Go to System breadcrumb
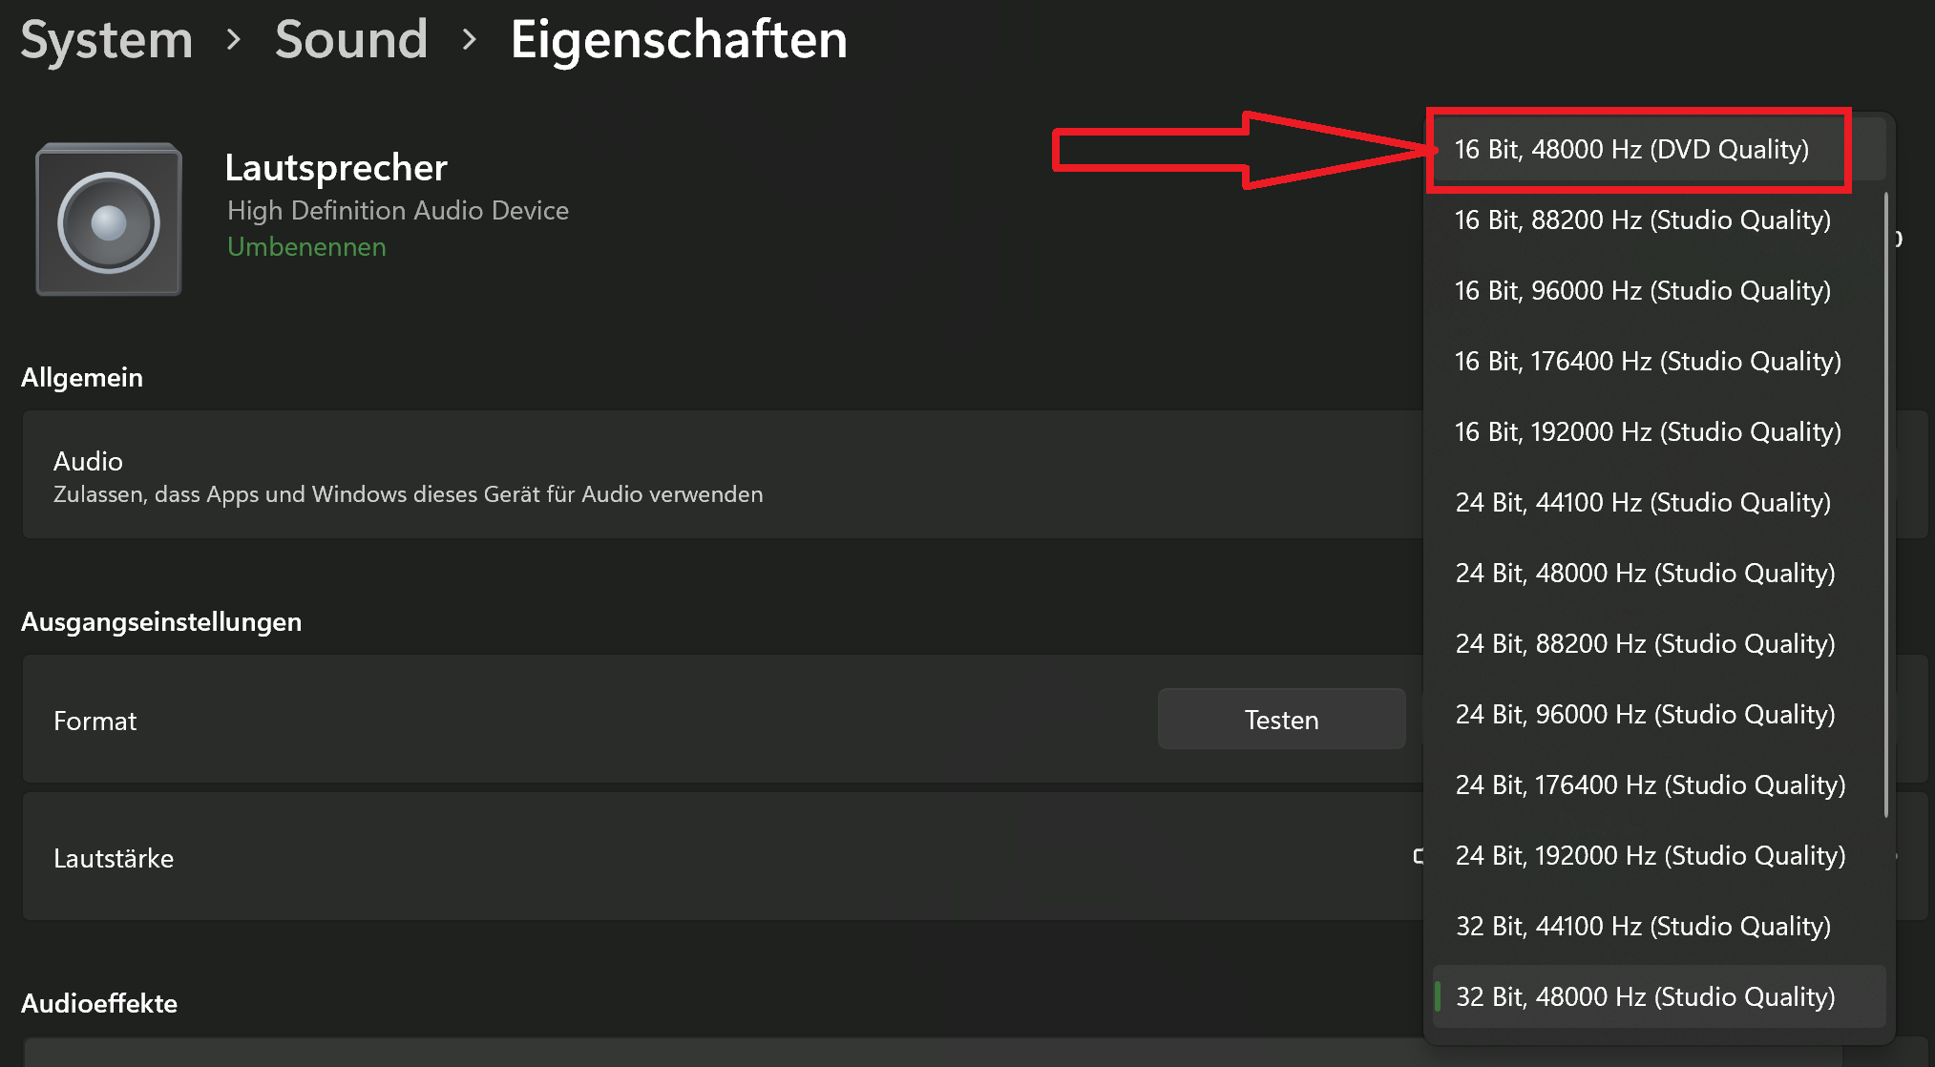This screenshot has height=1067, width=1935. (x=107, y=40)
